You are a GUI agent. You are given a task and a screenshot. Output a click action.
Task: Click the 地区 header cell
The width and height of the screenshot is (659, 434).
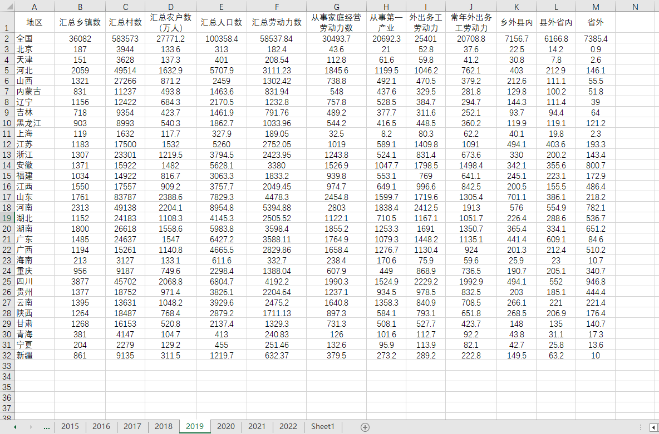35,23
